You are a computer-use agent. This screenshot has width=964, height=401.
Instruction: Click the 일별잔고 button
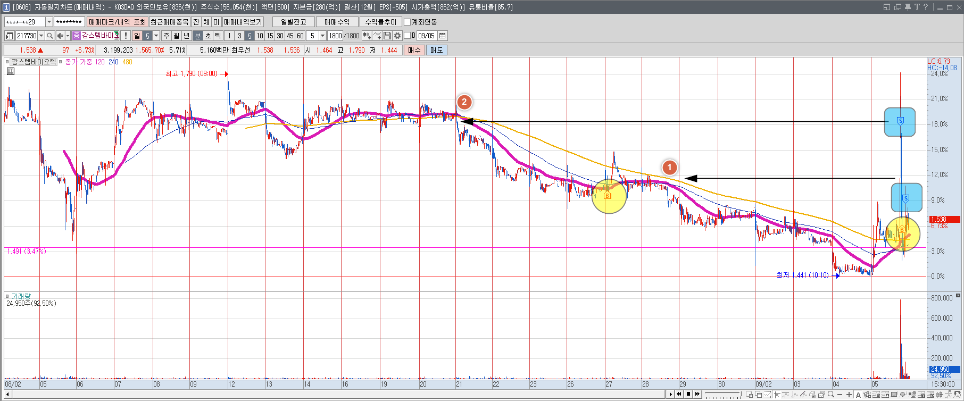pyautogui.click(x=293, y=22)
